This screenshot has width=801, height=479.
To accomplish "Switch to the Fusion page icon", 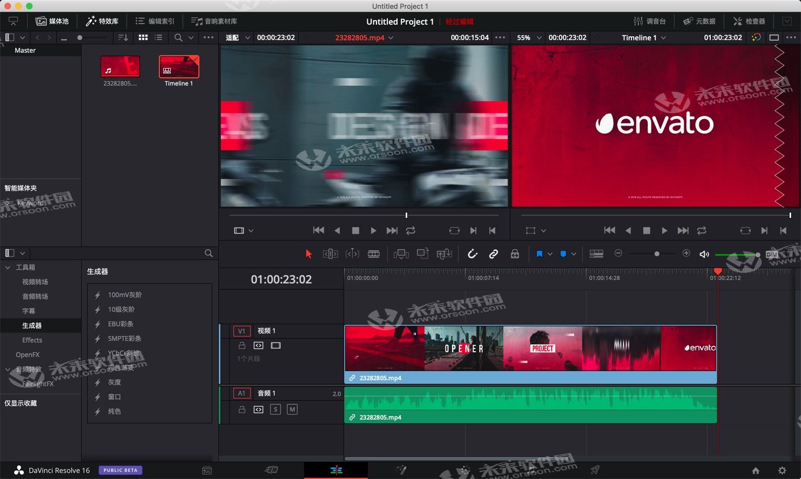I will point(401,470).
